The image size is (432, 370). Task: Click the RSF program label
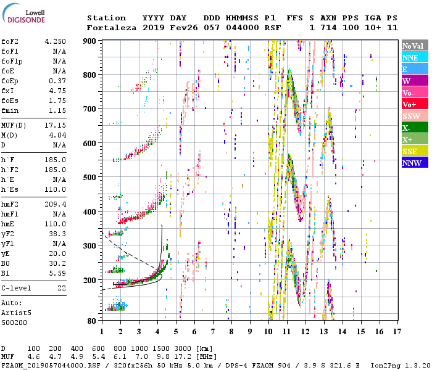pyautogui.click(x=273, y=28)
